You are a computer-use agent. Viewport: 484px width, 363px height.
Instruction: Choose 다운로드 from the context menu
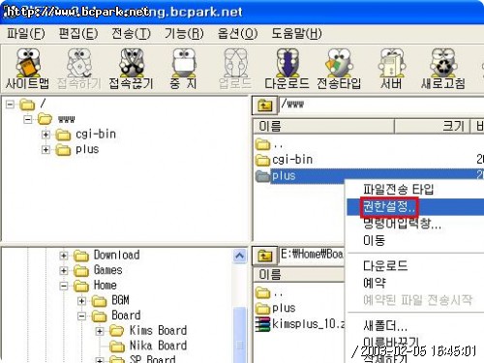pyautogui.click(x=385, y=266)
